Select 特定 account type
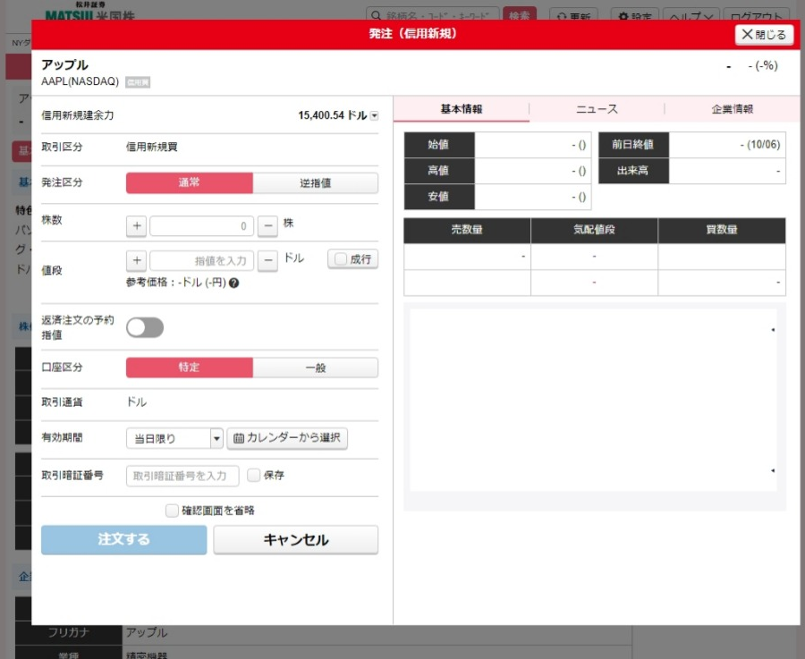This screenshot has width=805, height=659. (x=190, y=368)
